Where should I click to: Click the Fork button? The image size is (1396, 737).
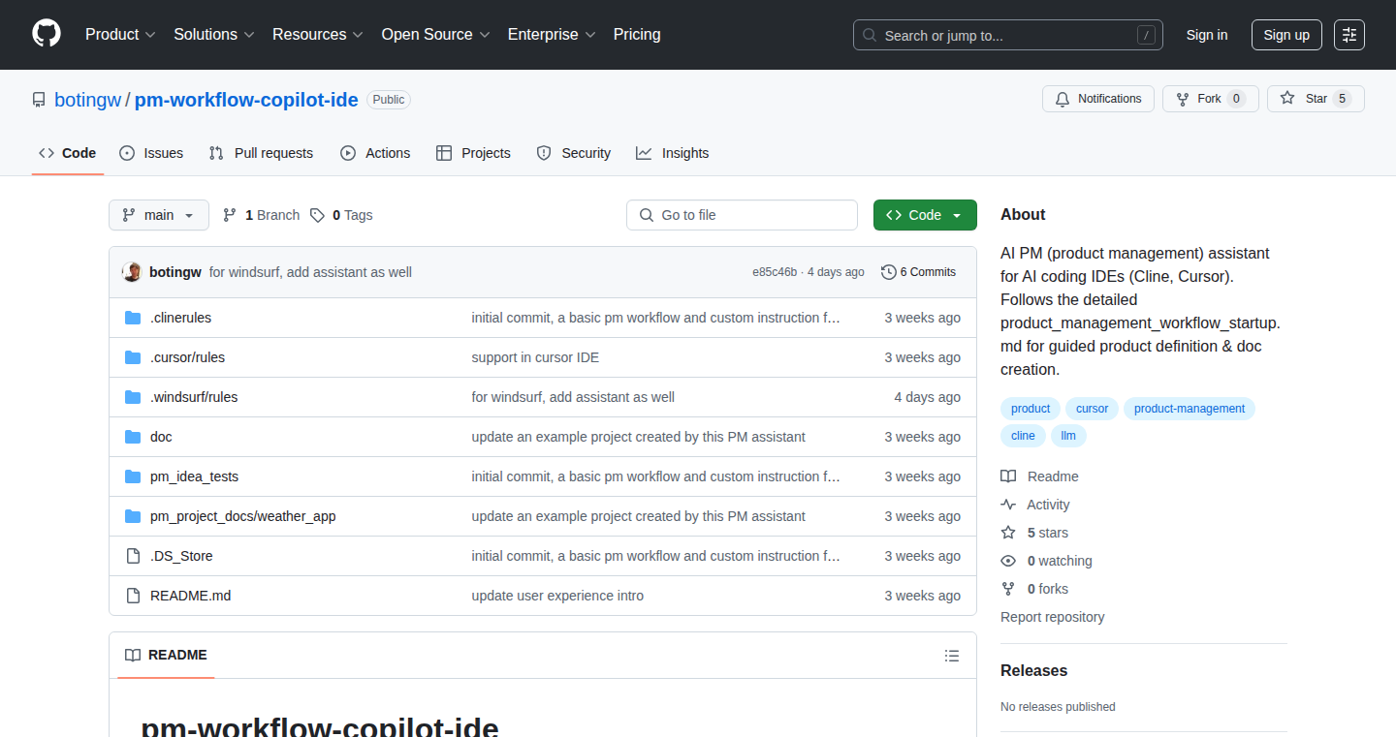1210,99
